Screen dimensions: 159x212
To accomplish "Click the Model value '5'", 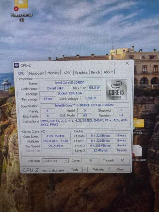I will click(x=85, y=110).
